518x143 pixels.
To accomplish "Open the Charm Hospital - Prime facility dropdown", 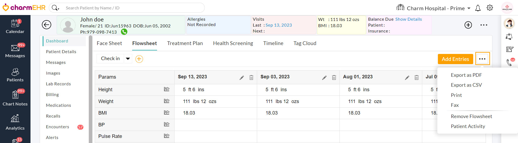I will point(469,8).
